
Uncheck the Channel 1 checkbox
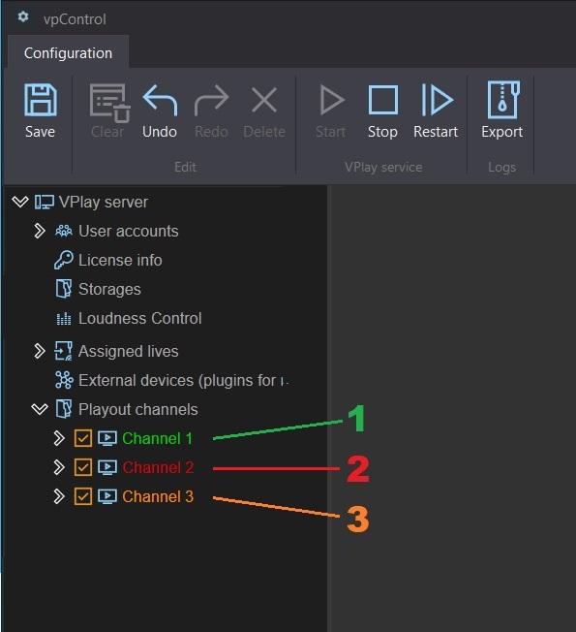coord(83,438)
